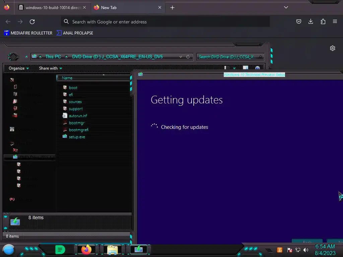Image resolution: width=343 pixels, height=257 pixels.
Task: Open Action Center flag tray icon
Action: click(289, 250)
